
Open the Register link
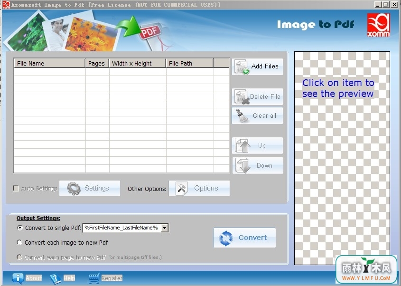pyautogui.click(x=112, y=278)
